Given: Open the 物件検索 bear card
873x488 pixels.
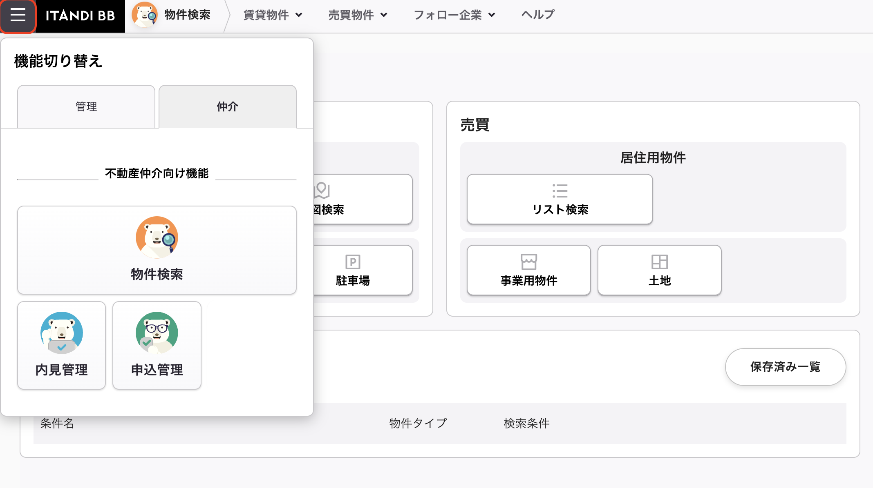Looking at the screenshot, I should coord(157,250).
